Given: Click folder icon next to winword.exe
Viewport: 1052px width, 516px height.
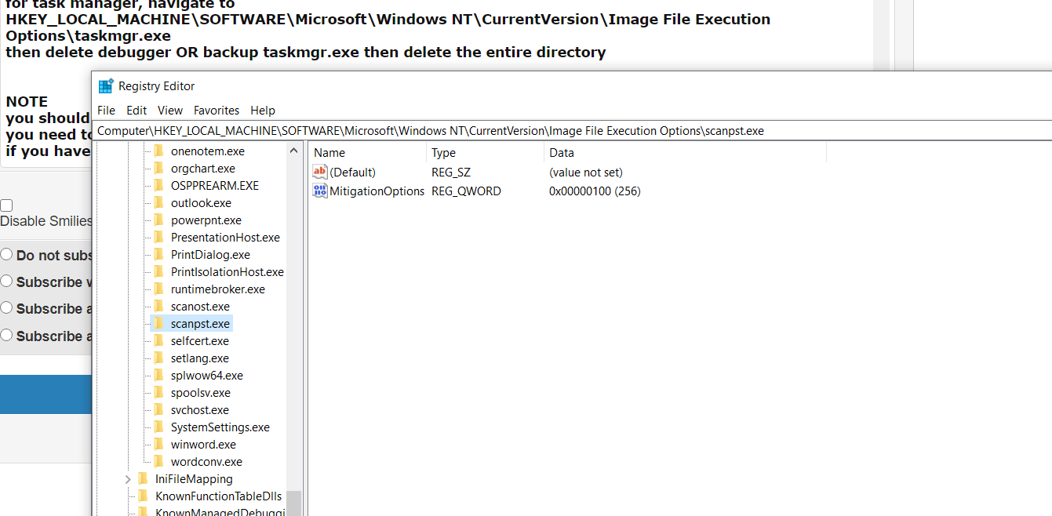Looking at the screenshot, I should click(158, 445).
